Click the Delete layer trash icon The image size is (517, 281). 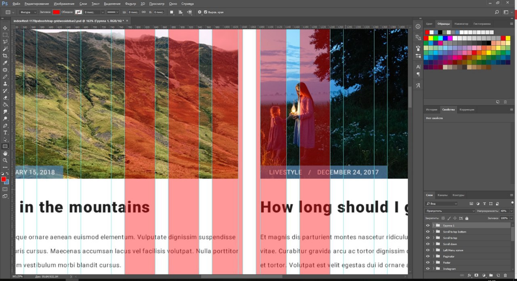(x=505, y=275)
